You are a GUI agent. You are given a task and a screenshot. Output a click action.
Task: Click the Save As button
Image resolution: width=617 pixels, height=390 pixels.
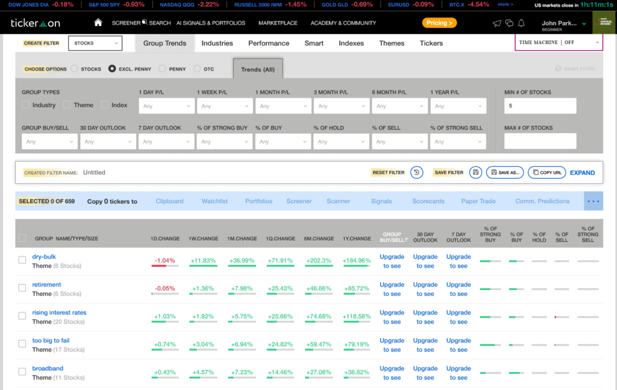click(505, 172)
